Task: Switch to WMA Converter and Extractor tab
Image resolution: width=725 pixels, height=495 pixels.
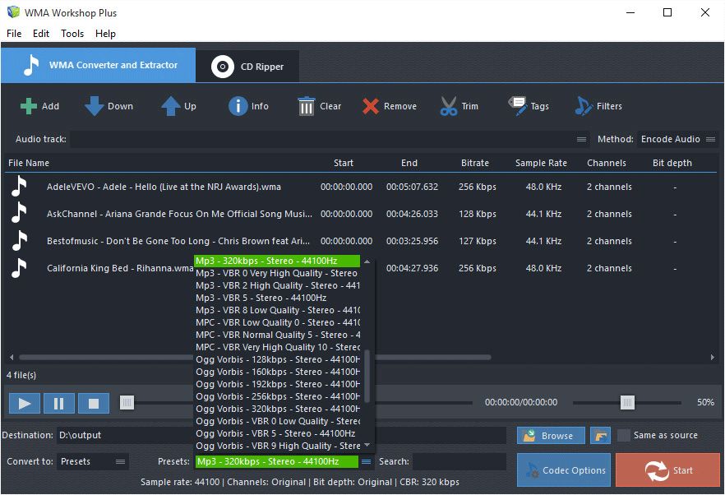Action: [98, 65]
